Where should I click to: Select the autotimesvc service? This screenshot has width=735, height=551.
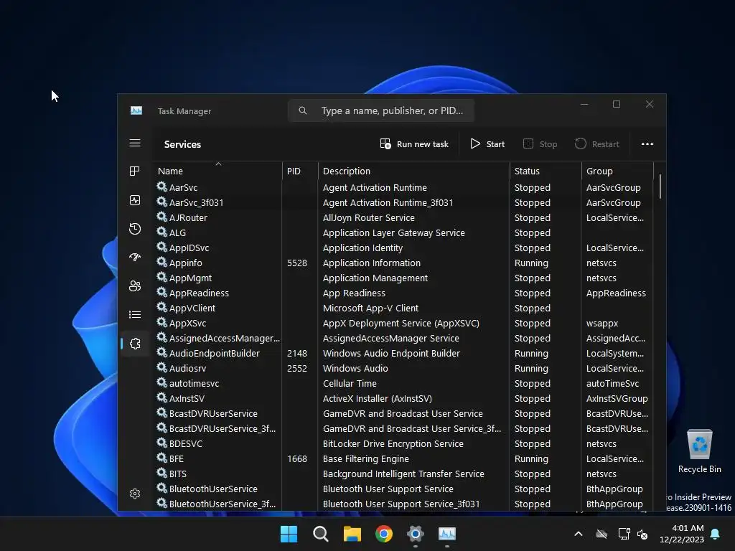(x=194, y=383)
